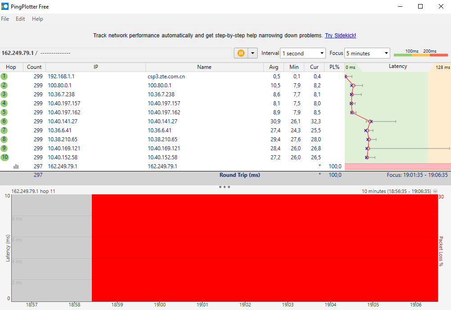Select IP cell 10.40.169.121
Image resolution: width=451 pixels, height=310 pixels.
click(64, 148)
